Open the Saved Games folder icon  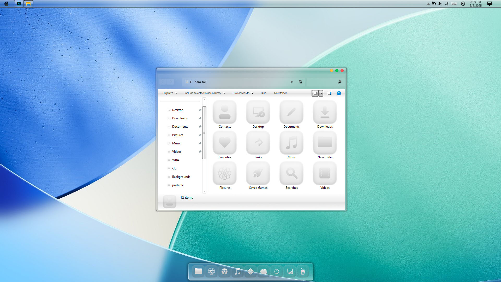tap(258, 173)
